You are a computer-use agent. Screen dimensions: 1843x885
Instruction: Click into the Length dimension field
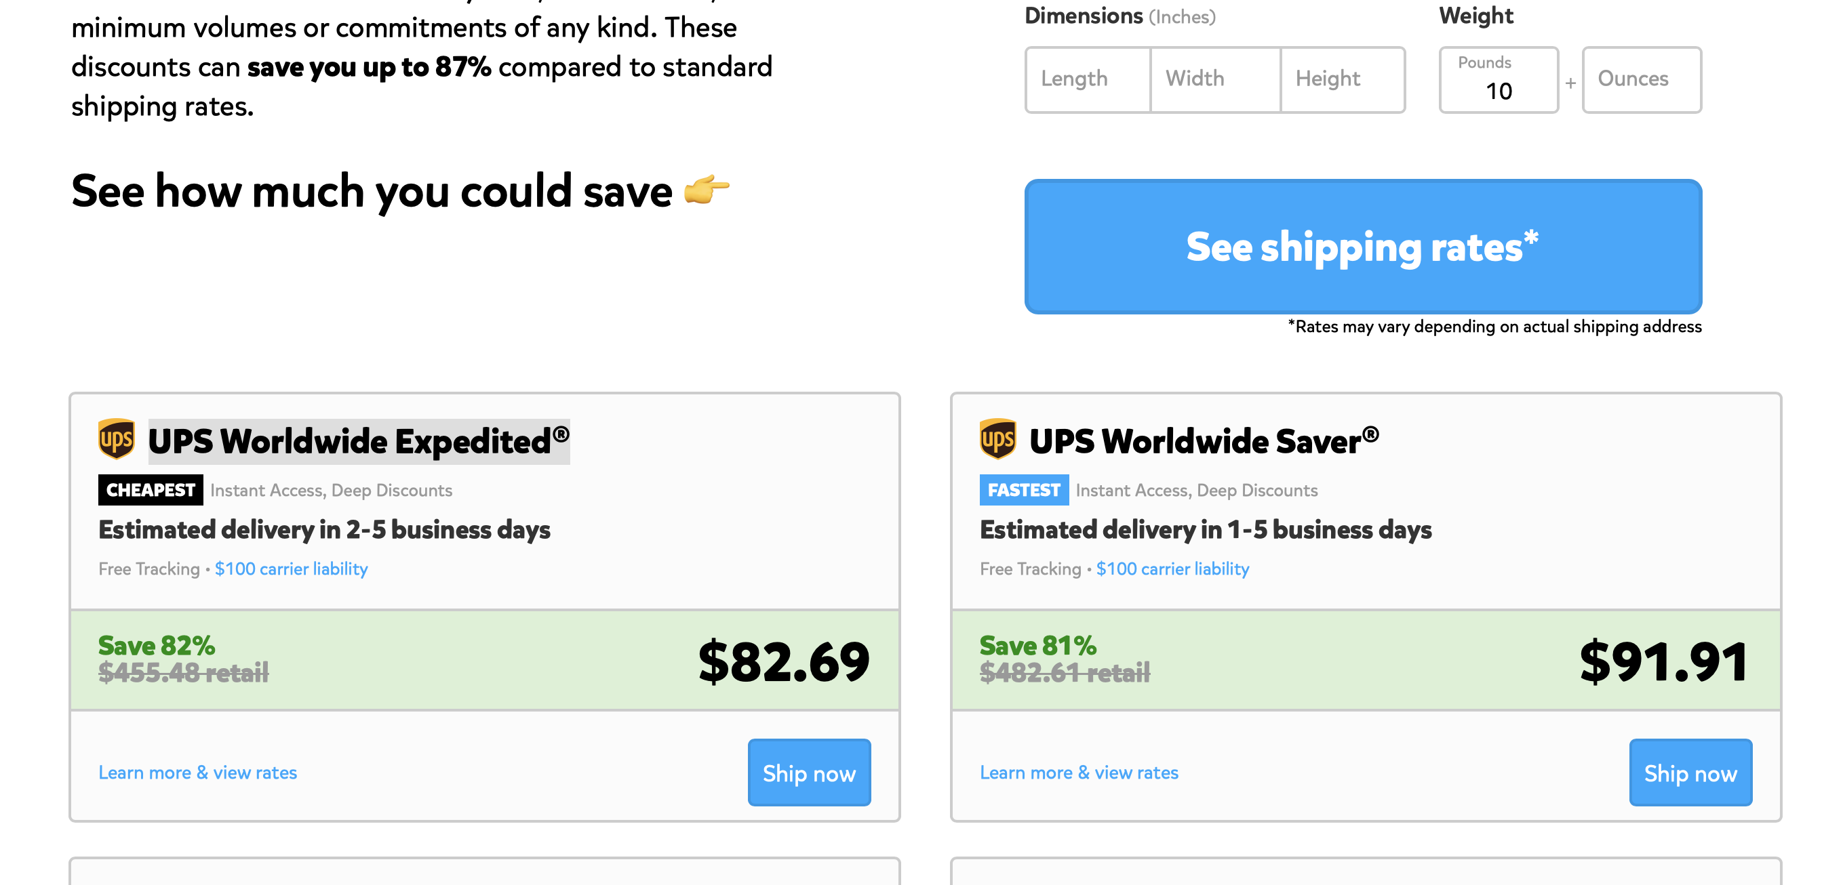pyautogui.click(x=1088, y=79)
